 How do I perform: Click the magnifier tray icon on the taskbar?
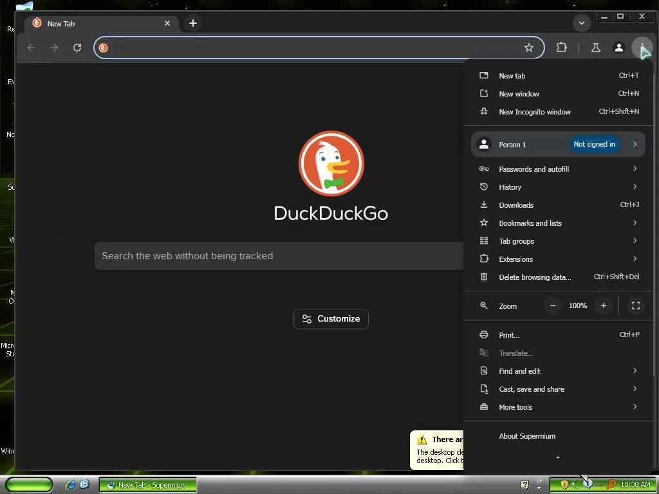[x=611, y=485]
